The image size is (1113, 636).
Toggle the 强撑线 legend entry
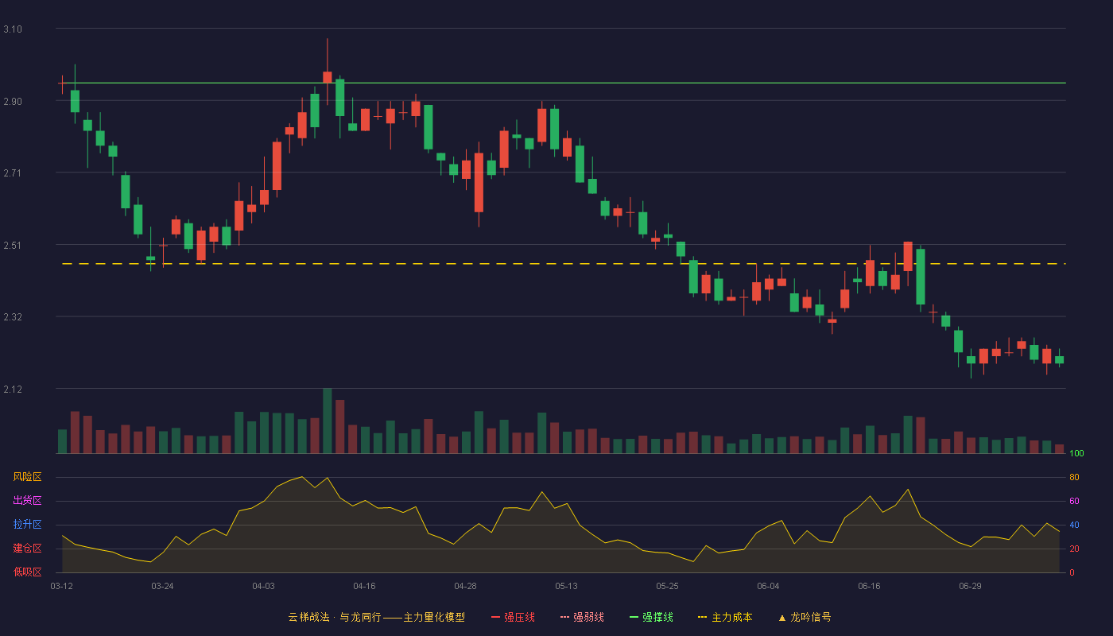651,617
